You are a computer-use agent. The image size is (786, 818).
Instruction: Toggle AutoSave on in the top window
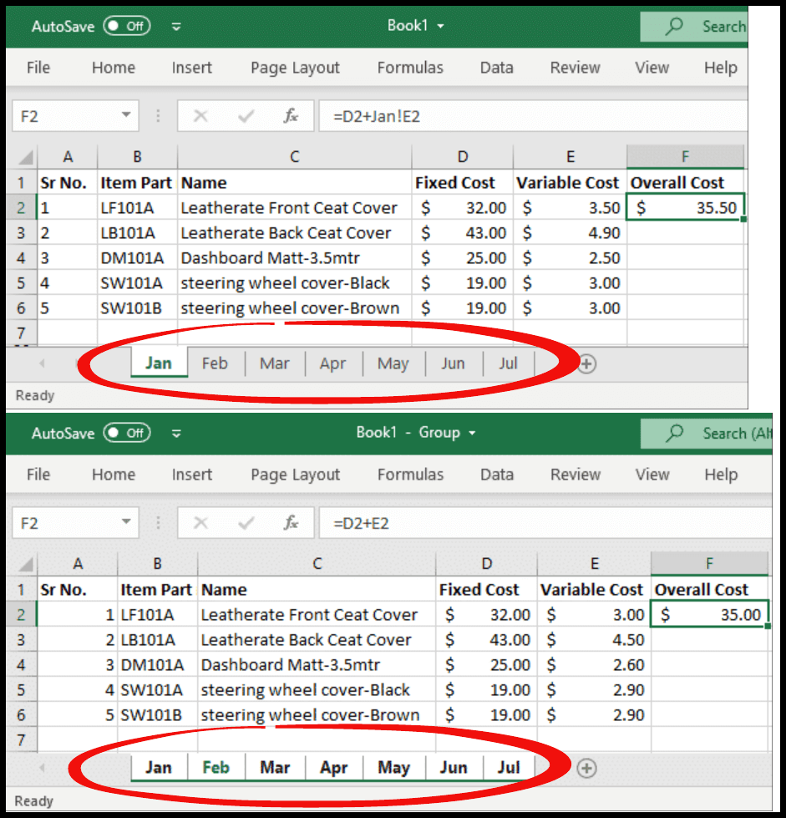tap(128, 26)
